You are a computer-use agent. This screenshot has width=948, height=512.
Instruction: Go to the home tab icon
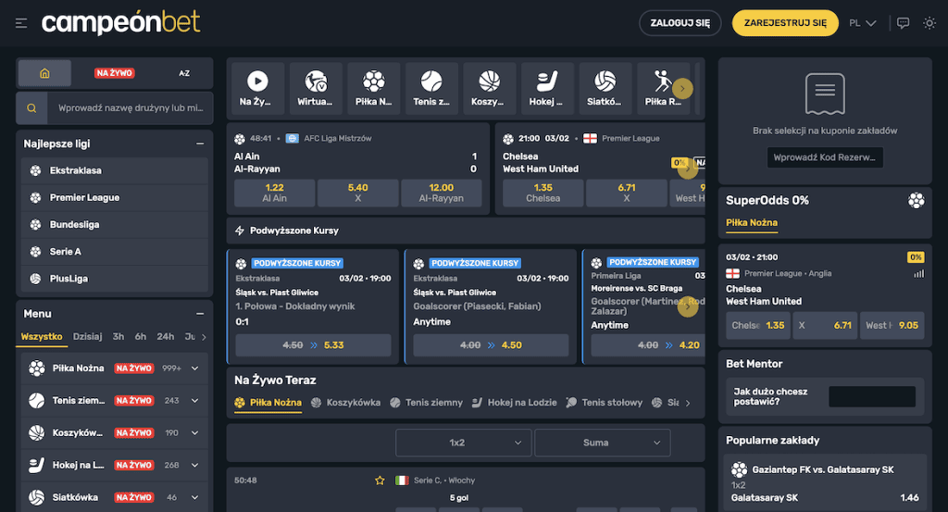(x=44, y=73)
